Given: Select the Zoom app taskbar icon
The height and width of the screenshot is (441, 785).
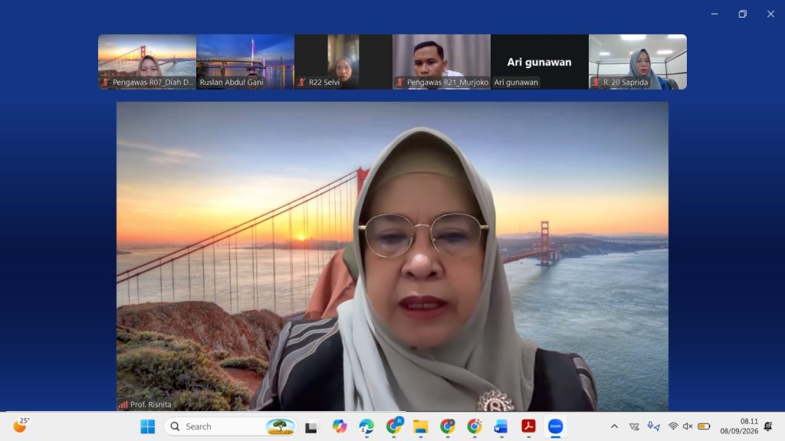Looking at the screenshot, I should 555,426.
